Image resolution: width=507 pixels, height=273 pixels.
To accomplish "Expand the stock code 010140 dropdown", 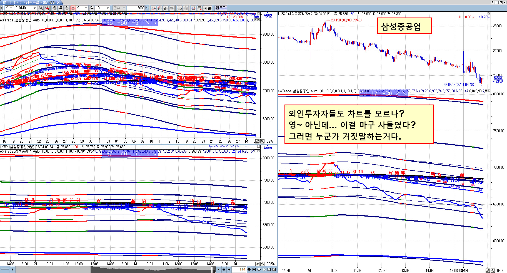I will (34, 8).
